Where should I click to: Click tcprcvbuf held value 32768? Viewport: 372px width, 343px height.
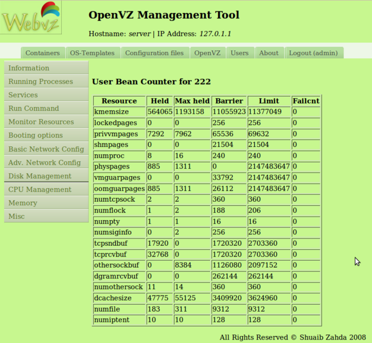pyautogui.click(x=160, y=254)
